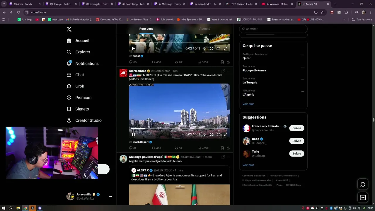Bookmark the top autist post
The image size is (375, 211).
[222, 62]
